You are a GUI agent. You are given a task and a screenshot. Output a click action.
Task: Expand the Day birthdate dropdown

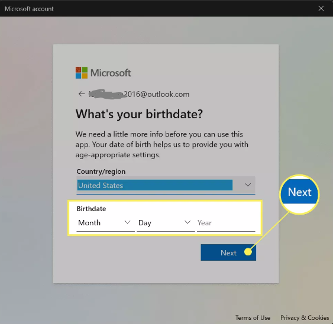coord(166,223)
